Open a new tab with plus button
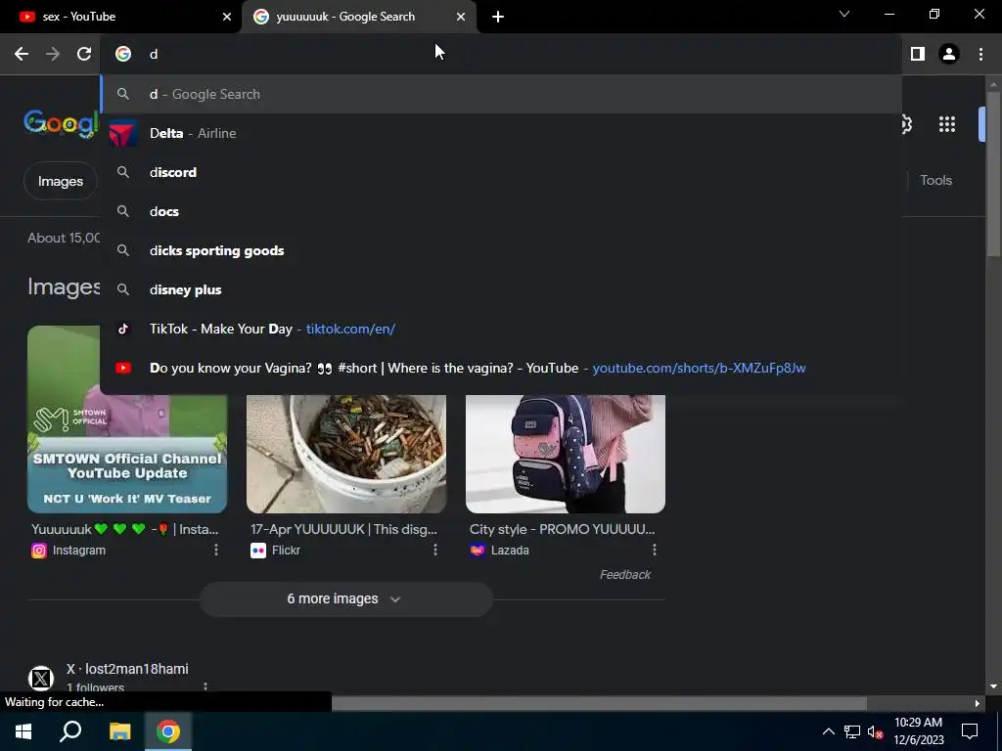The width and height of the screenshot is (1002, 751). 498,17
